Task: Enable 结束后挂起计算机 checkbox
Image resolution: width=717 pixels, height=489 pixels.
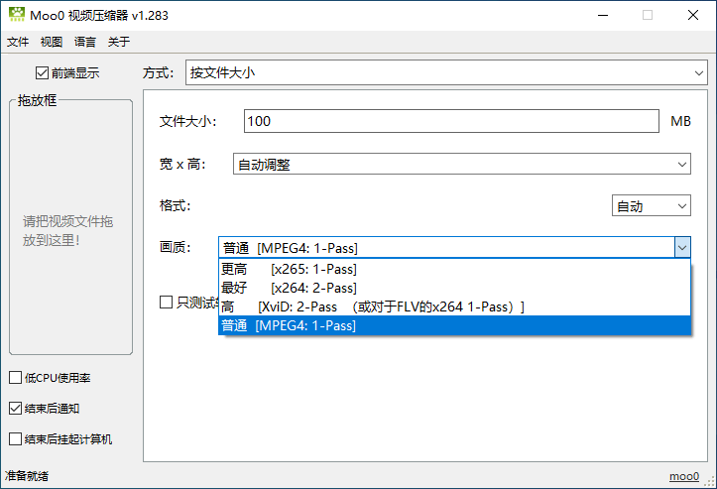Action: pos(16,438)
